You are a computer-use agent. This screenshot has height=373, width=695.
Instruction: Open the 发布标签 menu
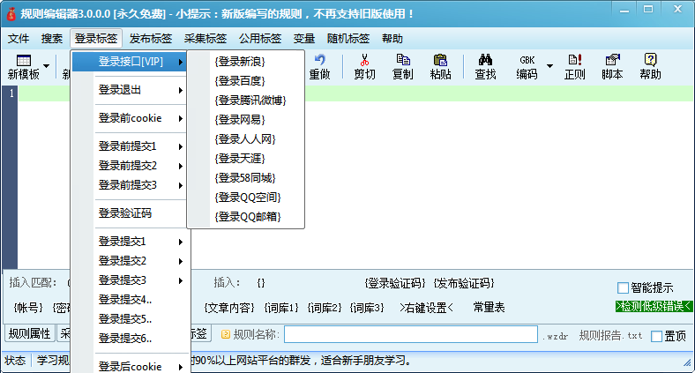coord(151,39)
